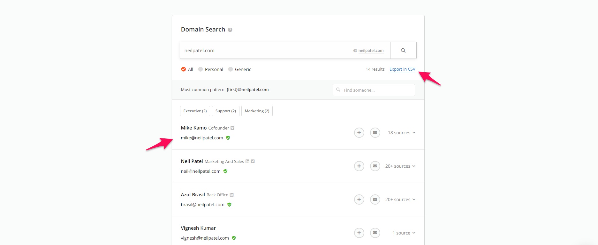Click the help icon beside Domain Search
The height and width of the screenshot is (245, 598).
(230, 30)
